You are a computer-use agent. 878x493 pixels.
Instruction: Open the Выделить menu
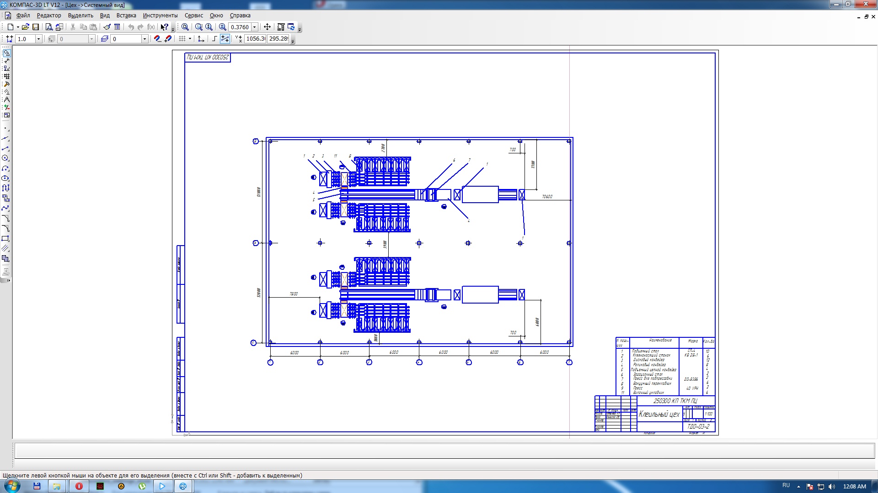[x=80, y=15]
